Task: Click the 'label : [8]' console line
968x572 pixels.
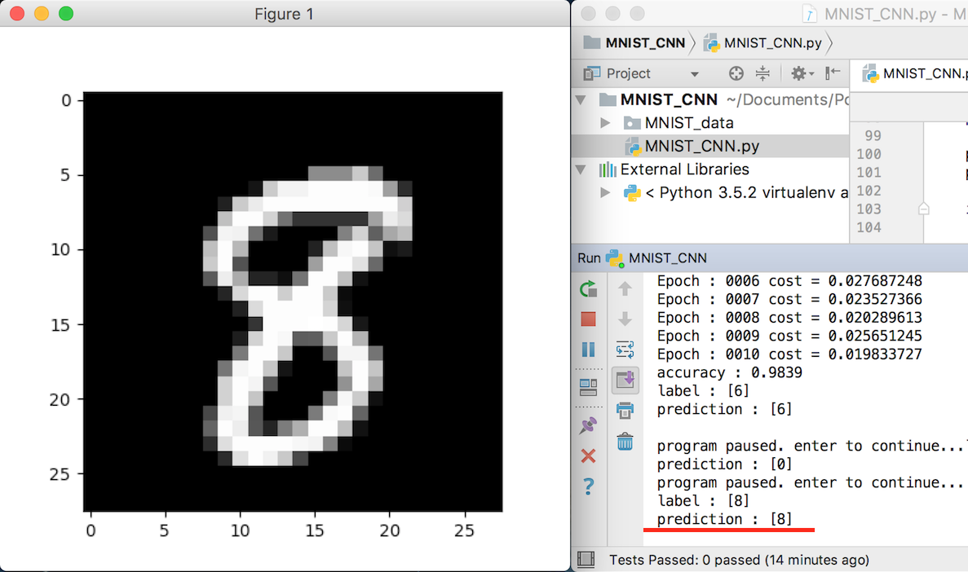Action: point(702,500)
